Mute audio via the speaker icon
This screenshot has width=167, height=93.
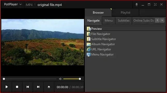click(60, 79)
